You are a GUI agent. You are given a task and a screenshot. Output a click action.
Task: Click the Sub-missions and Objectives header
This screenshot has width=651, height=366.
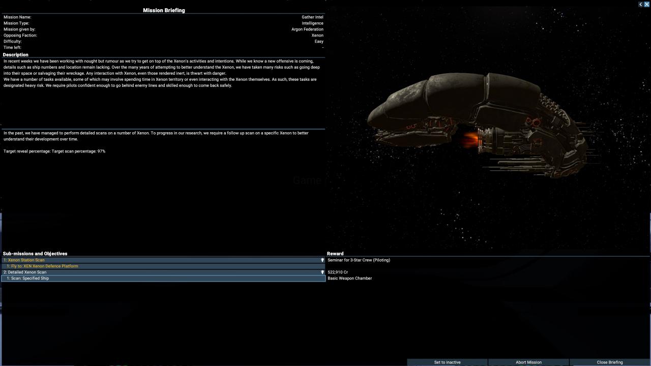pos(35,254)
